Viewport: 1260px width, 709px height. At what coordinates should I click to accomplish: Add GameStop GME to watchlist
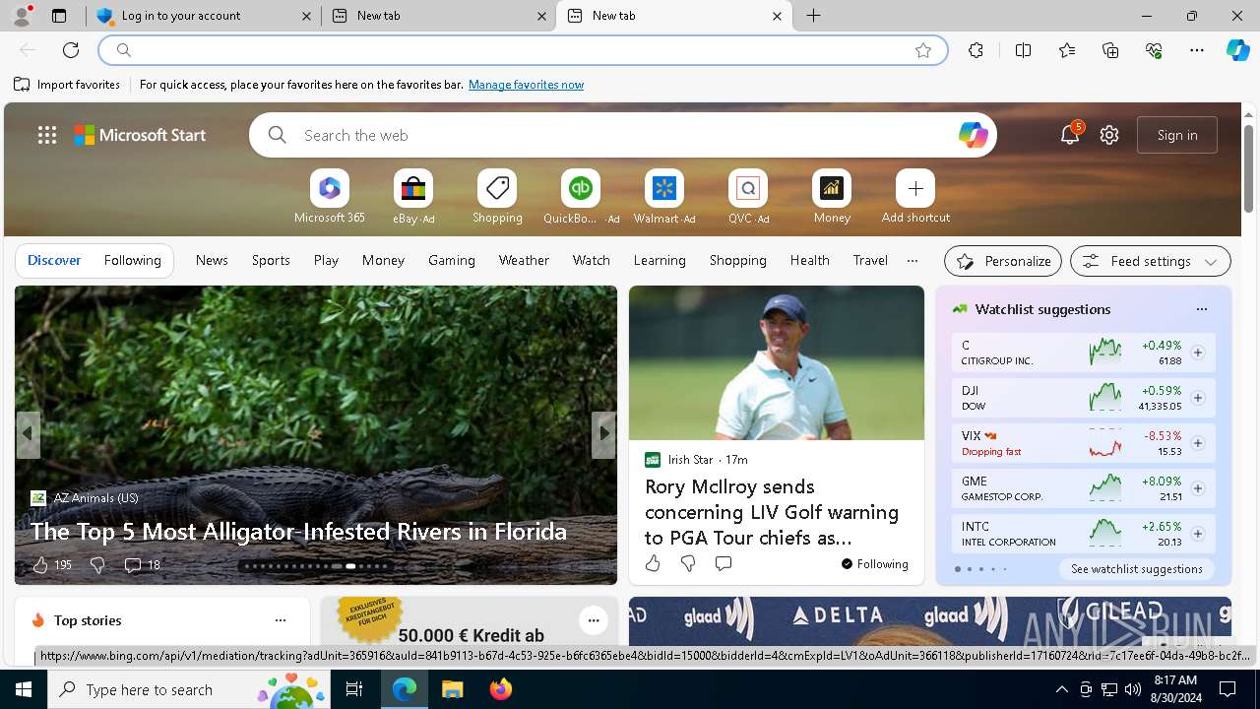pos(1198,488)
